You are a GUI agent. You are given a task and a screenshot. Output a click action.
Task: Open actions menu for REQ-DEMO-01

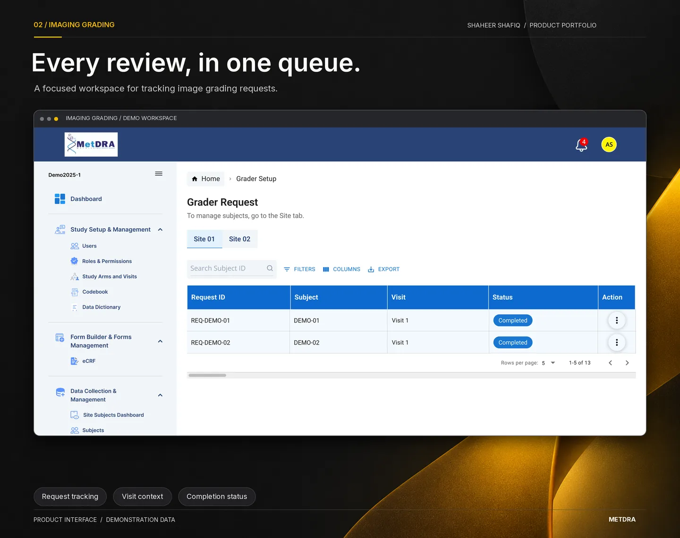pyautogui.click(x=617, y=320)
